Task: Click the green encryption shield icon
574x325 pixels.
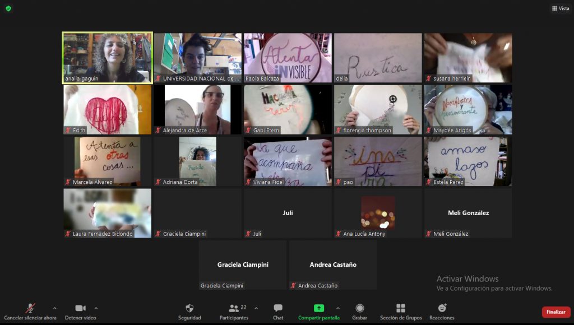Action: click(x=8, y=8)
